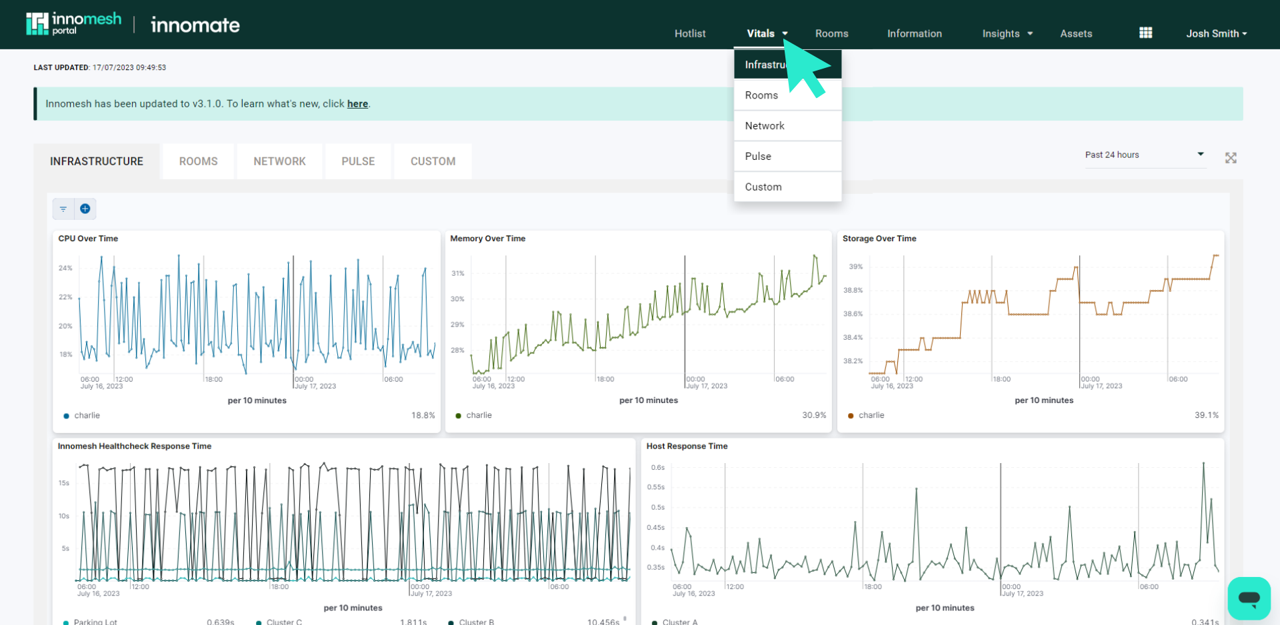Viewport: 1280px width, 625px height.
Task: Switch to the PULSE tab
Action: tap(358, 161)
